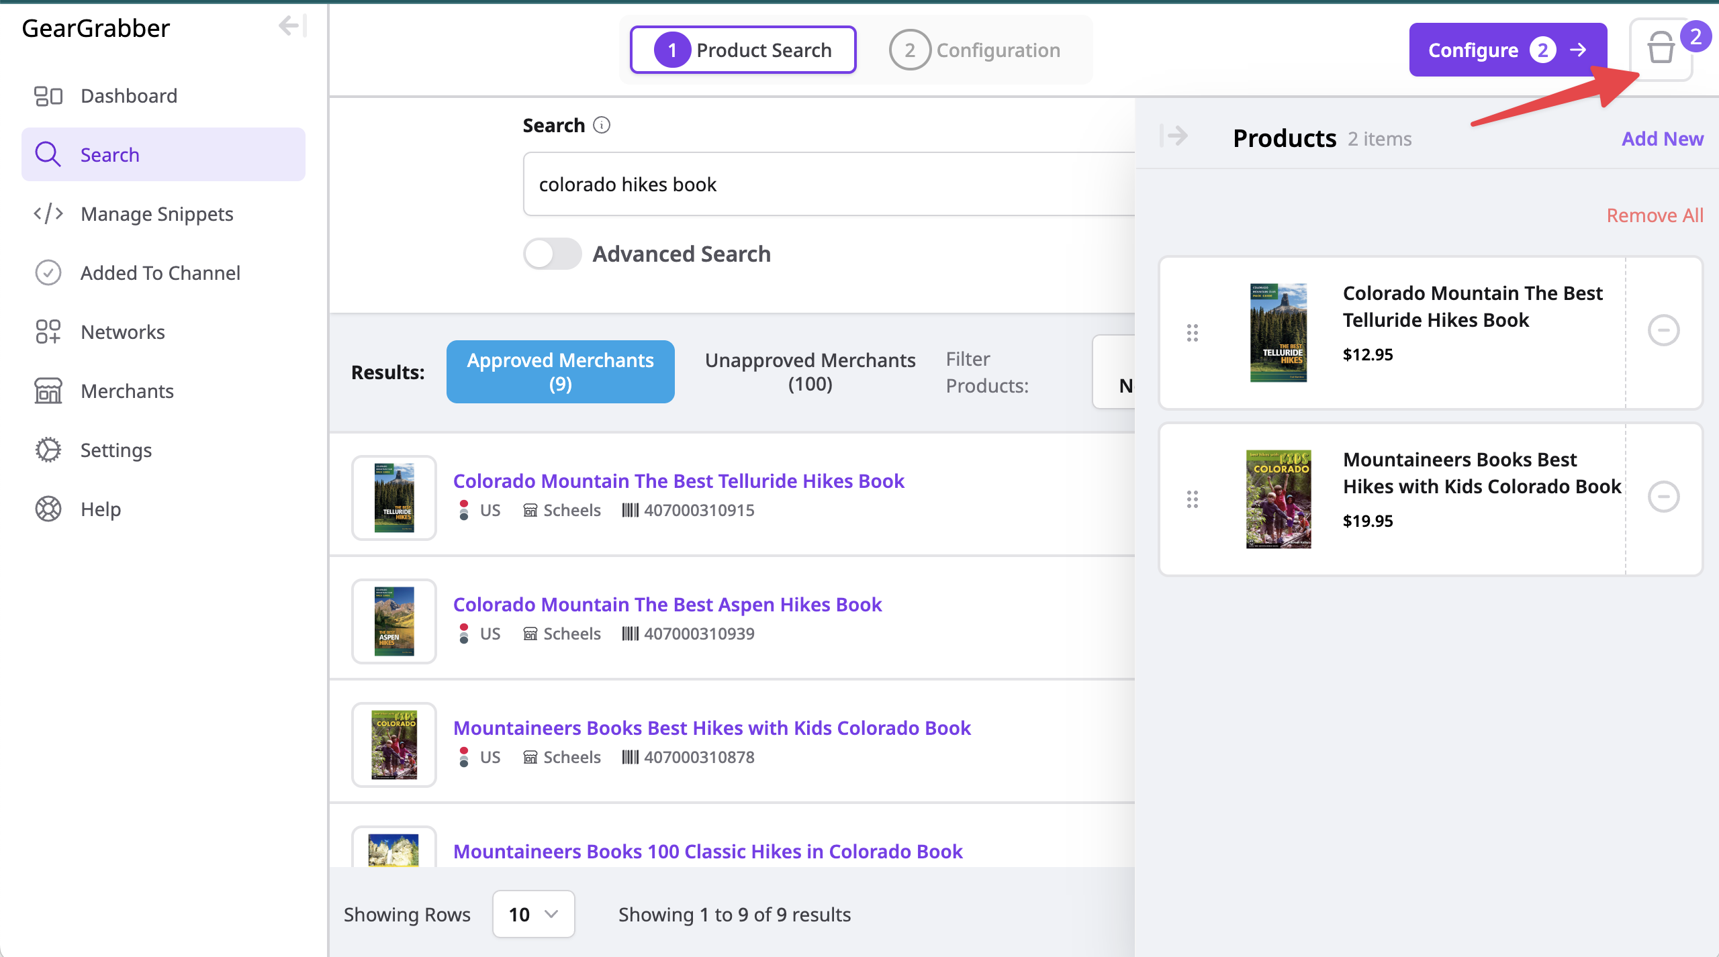This screenshot has height=957, width=1719.
Task: Click the Remove All link
Action: (x=1655, y=215)
